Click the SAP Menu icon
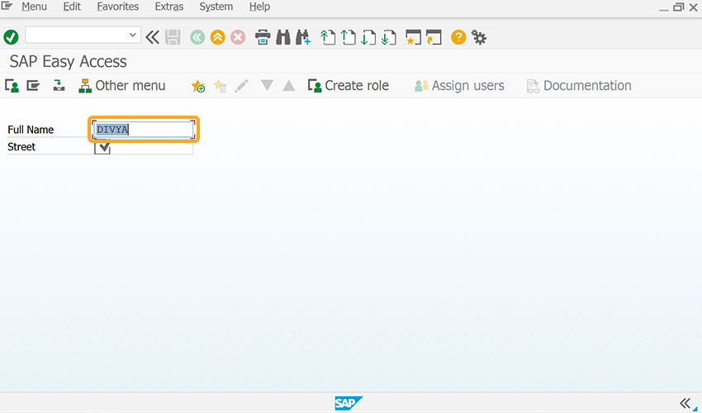This screenshot has height=413, width=702. [33, 86]
